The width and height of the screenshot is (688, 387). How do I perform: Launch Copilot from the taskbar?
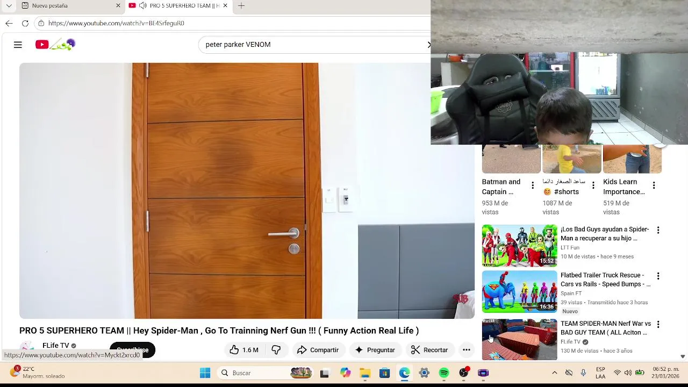[x=345, y=373]
